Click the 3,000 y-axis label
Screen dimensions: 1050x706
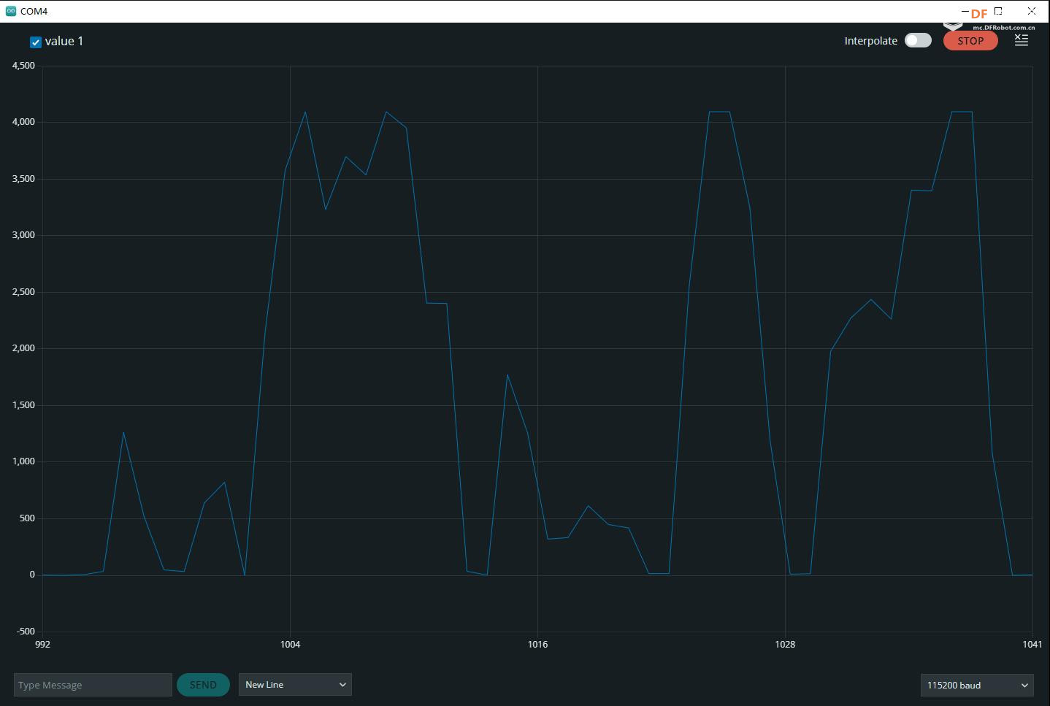tap(23, 235)
